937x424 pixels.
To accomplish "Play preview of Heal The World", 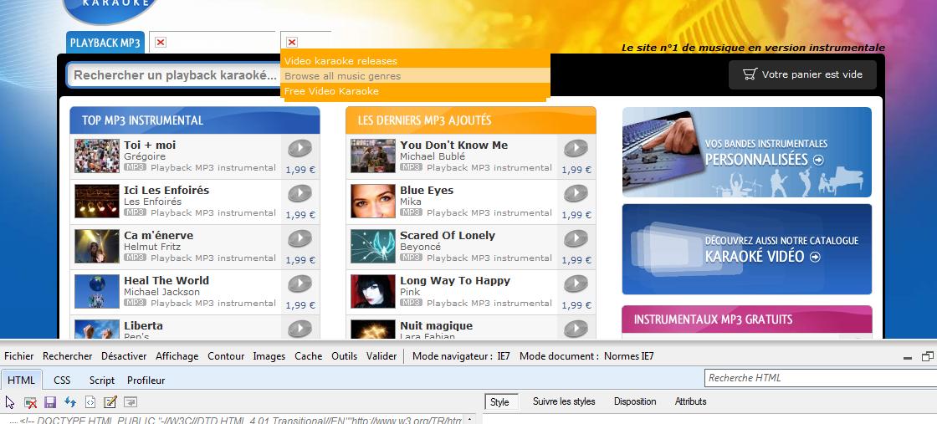I will coord(300,284).
